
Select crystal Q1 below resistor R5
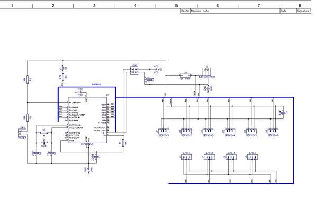44,143
